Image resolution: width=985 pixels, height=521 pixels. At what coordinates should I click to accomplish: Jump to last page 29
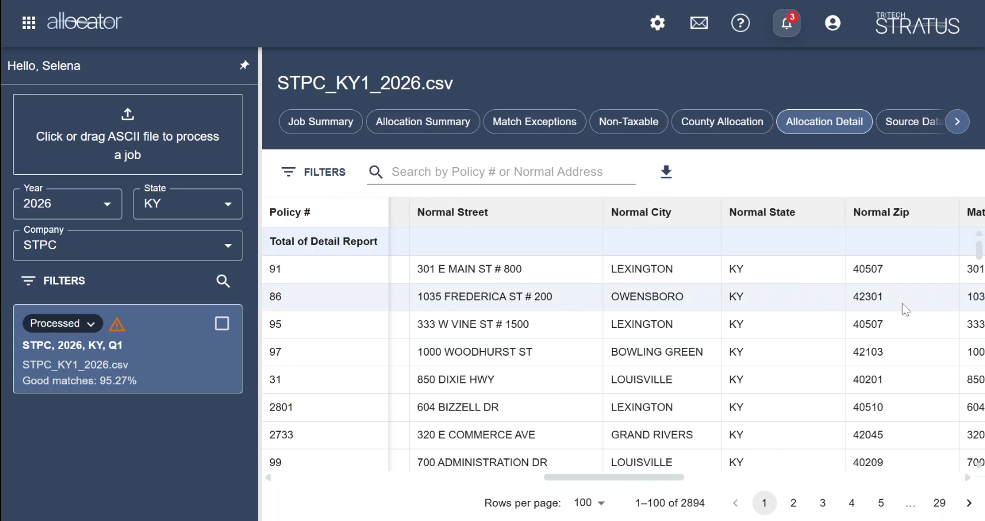[939, 503]
